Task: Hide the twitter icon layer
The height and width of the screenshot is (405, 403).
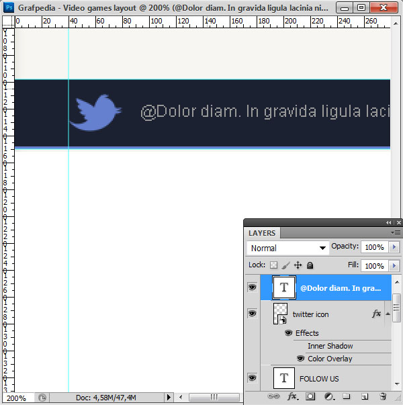Action: [x=252, y=314]
